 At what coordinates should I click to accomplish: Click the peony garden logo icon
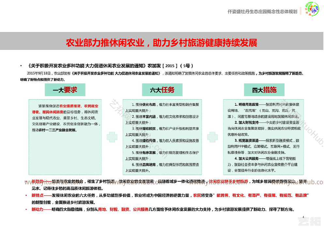[312, 9]
